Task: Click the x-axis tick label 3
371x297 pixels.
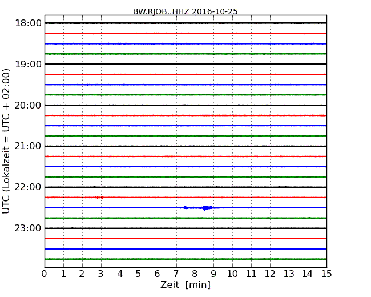Action: [x=101, y=274]
